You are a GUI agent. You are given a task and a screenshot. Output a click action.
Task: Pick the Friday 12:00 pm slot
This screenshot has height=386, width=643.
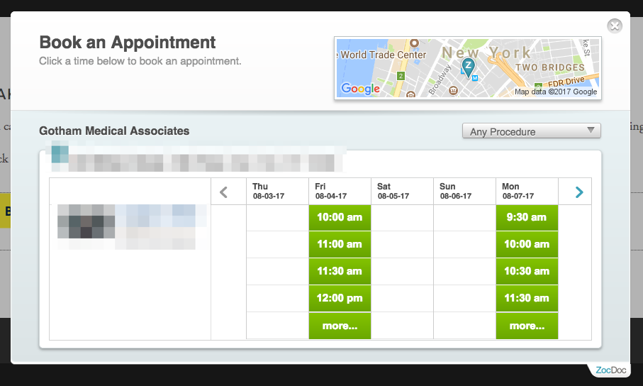pos(340,298)
